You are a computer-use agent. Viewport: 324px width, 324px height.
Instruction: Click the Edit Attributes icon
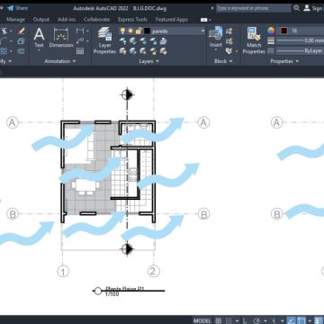tap(229, 51)
